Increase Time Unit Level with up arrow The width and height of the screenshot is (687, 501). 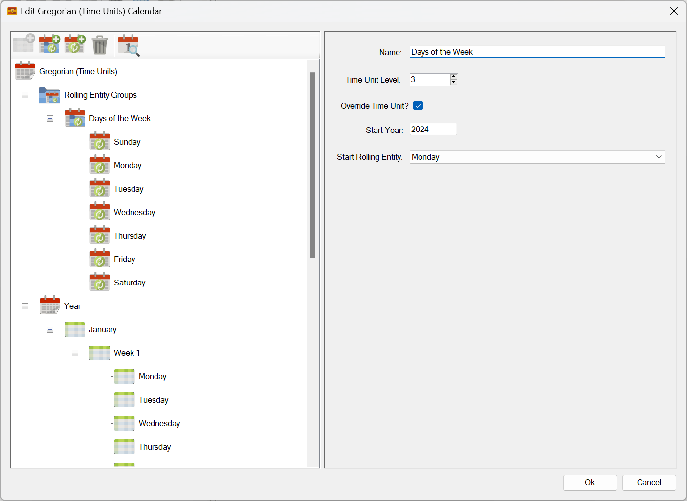click(x=454, y=77)
